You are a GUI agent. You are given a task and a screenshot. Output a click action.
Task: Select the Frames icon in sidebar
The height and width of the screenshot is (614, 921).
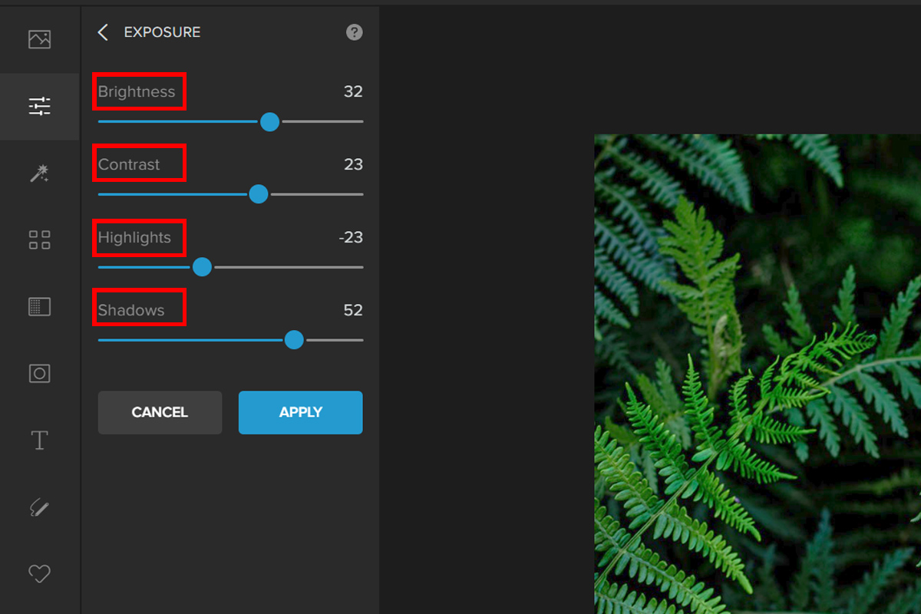39,374
